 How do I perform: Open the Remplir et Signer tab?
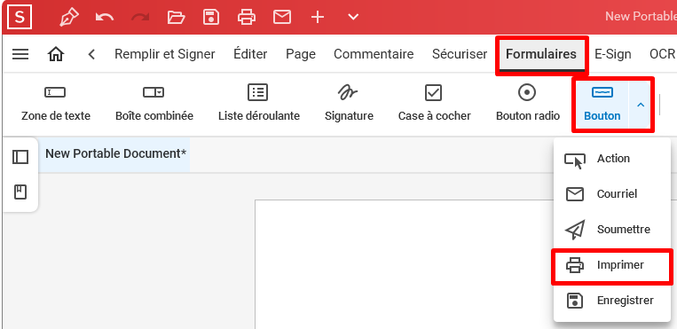(x=164, y=54)
